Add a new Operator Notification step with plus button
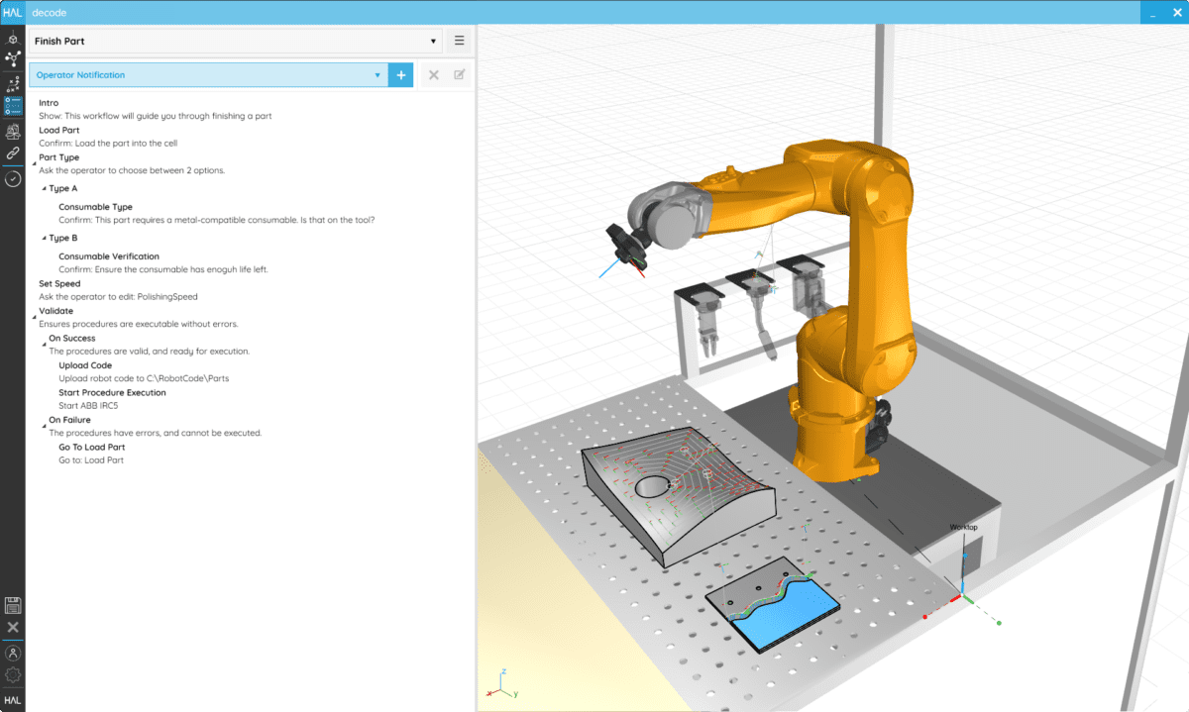 tap(400, 74)
